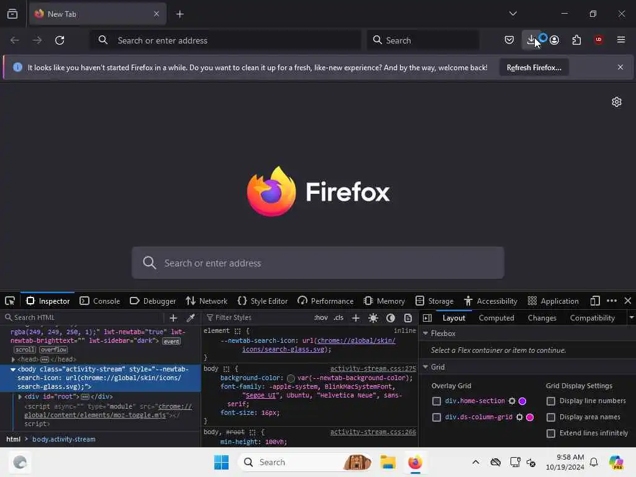
Task: Toggle light color scheme simulation
Action: [373, 318]
